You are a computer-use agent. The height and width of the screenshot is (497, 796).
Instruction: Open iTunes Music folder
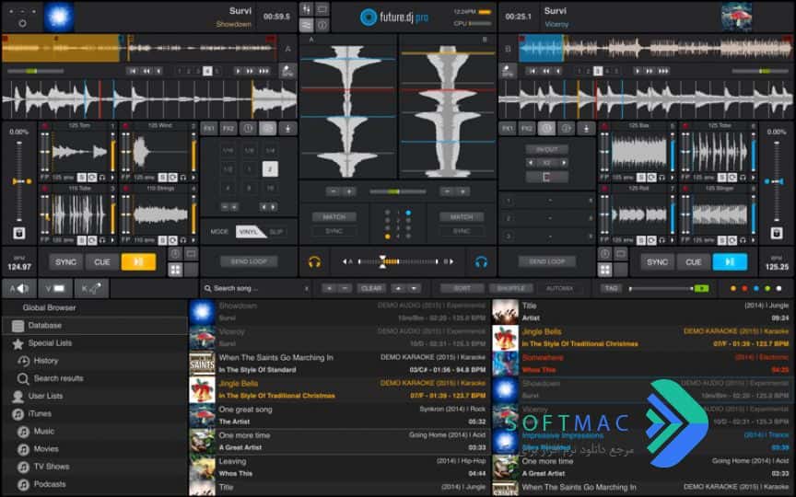(x=43, y=432)
